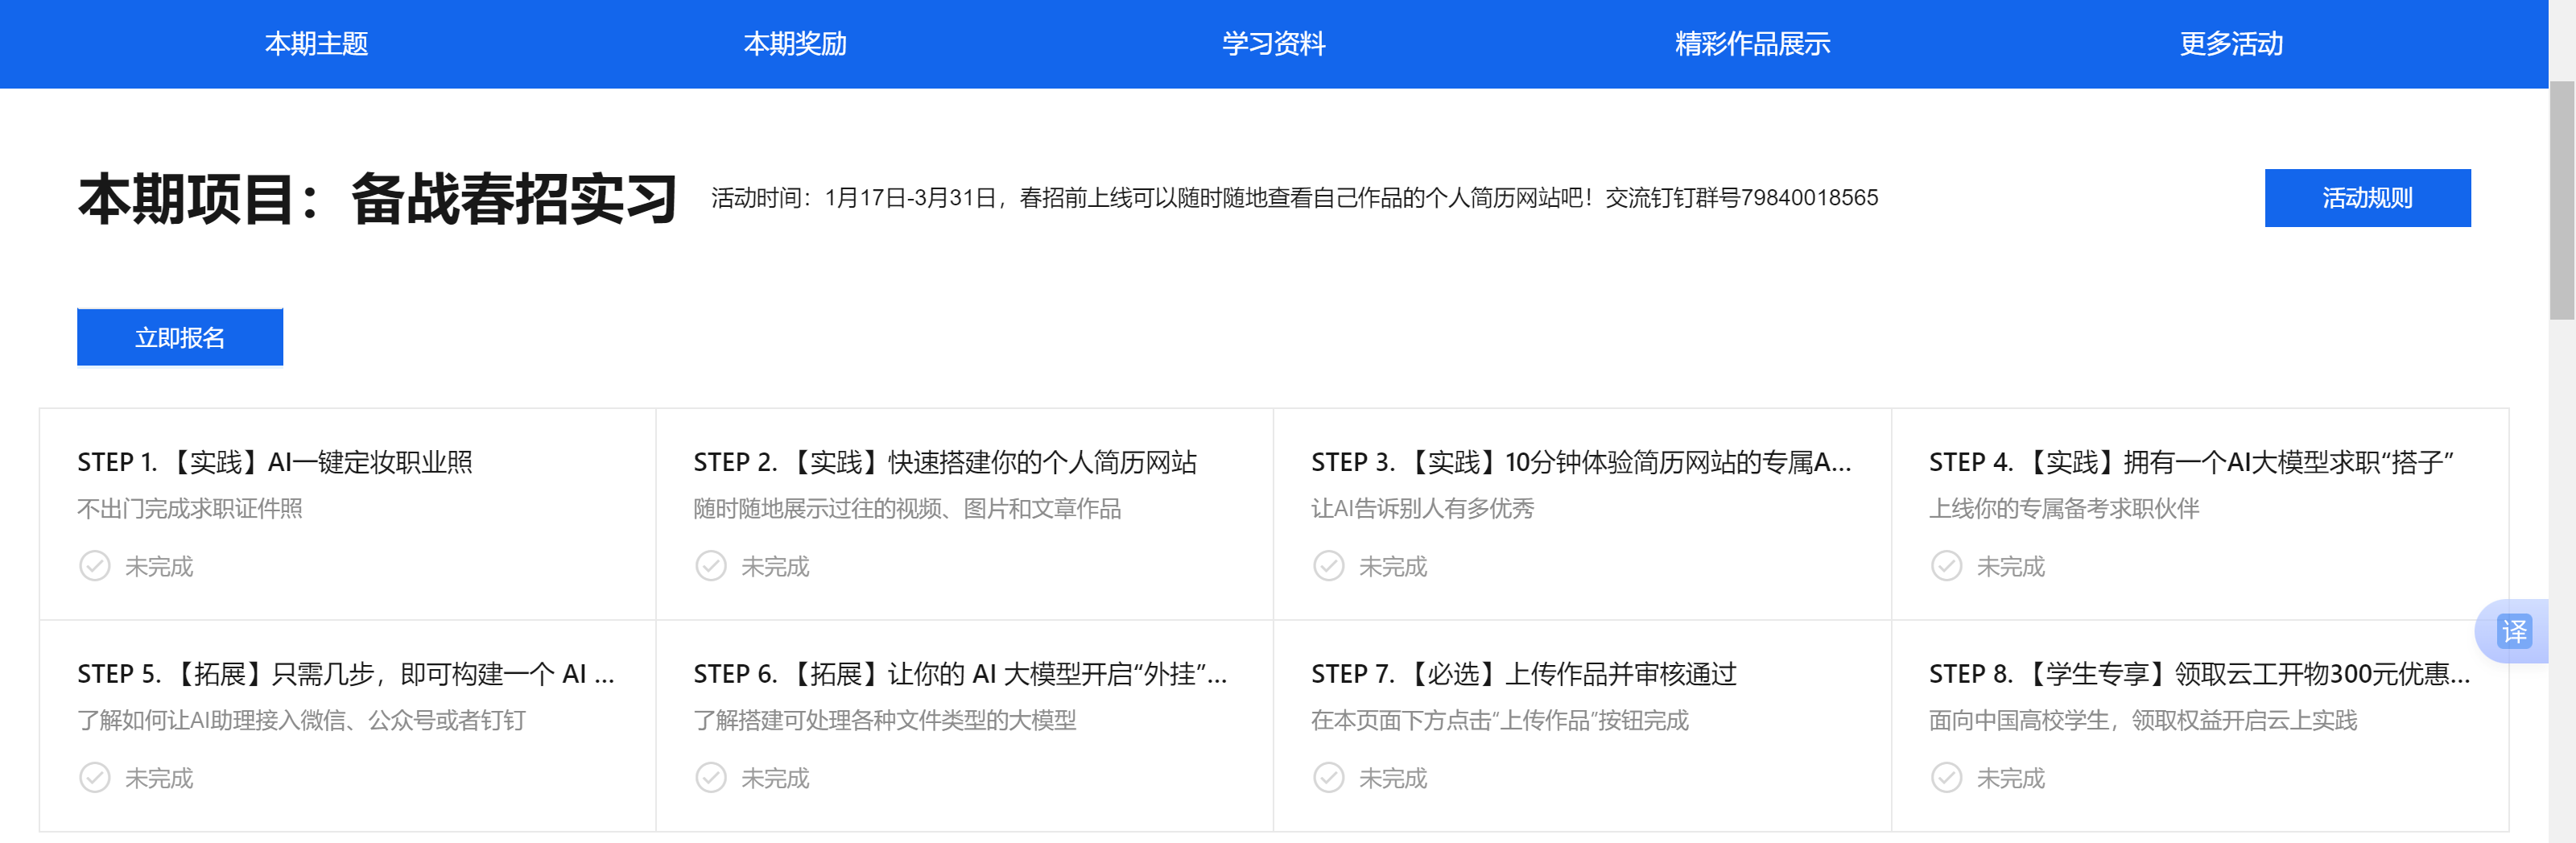Screen dimensions: 2576x843
Task: Click the check circle icon under STEP 1
Action: pos(95,566)
